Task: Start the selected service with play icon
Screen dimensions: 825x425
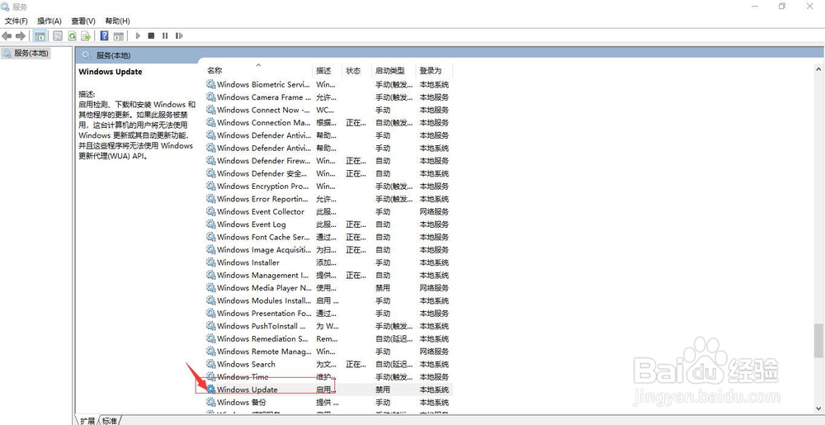Action: coord(138,35)
